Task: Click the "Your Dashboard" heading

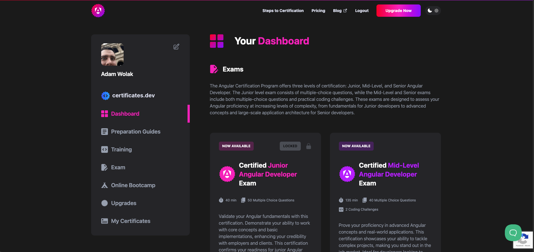Action: tap(272, 41)
